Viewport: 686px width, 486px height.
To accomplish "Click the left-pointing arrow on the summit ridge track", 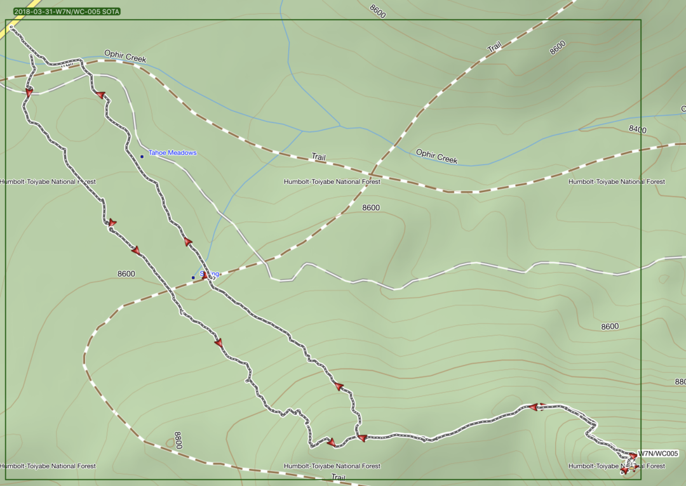I will (534, 407).
